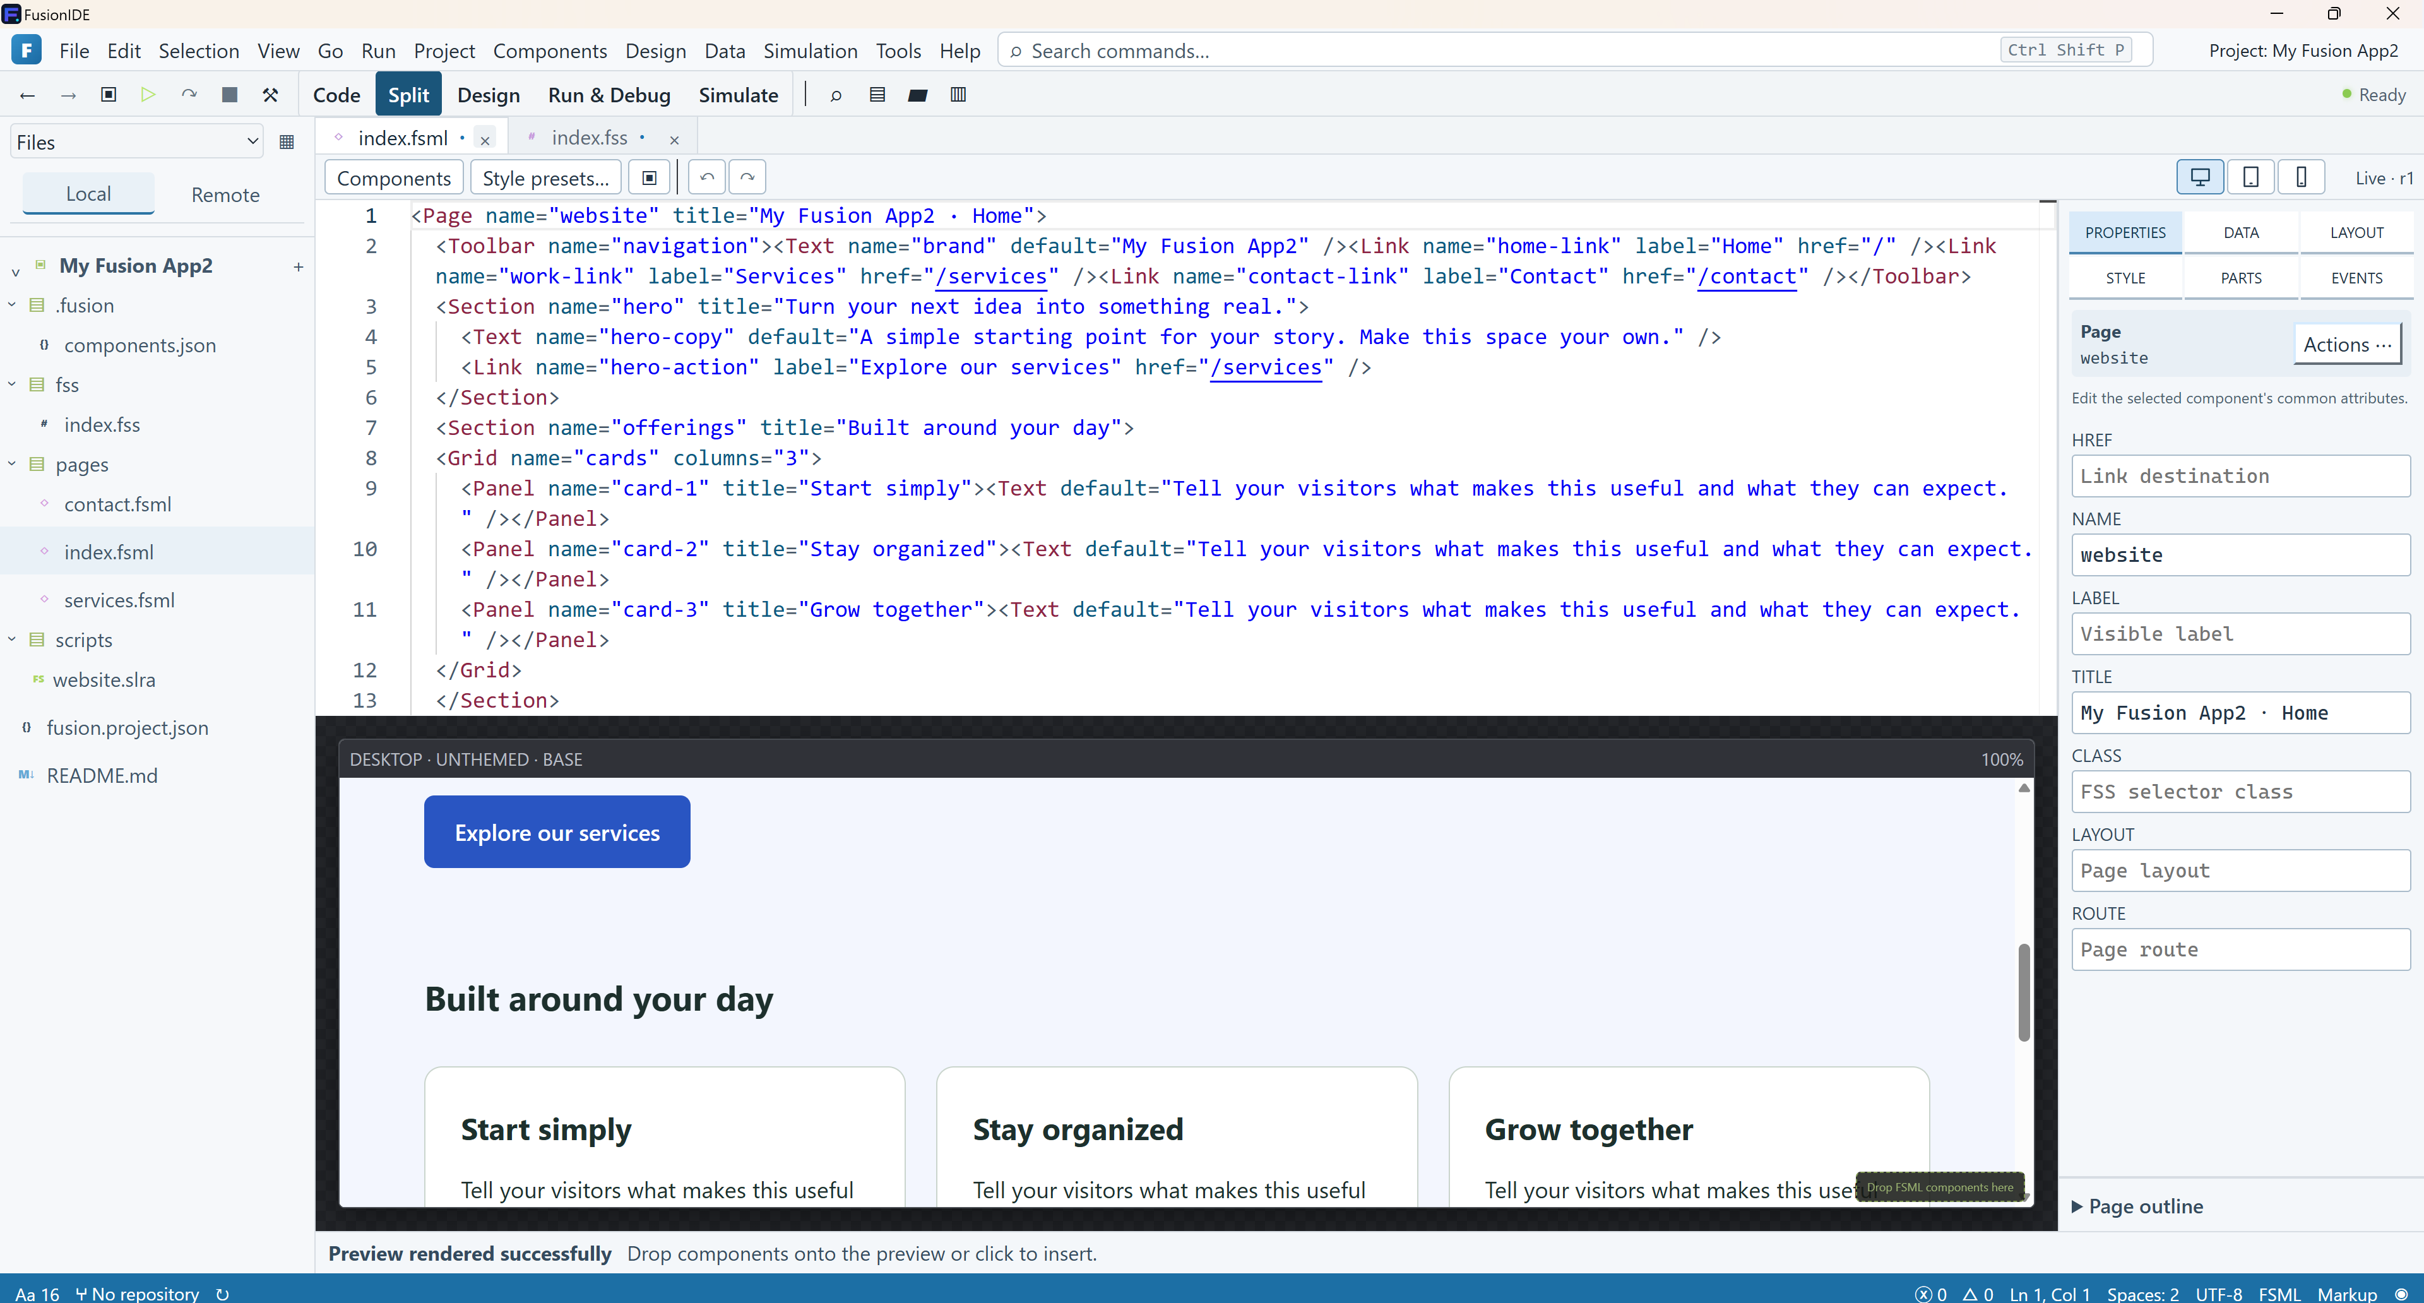The image size is (2424, 1303).
Task: Click the ROUTE Page route field
Action: 2240,949
